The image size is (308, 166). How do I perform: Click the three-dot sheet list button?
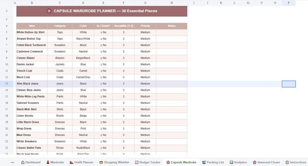[x=12, y=163]
